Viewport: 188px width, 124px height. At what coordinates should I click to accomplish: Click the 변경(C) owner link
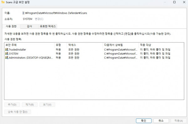(39, 19)
